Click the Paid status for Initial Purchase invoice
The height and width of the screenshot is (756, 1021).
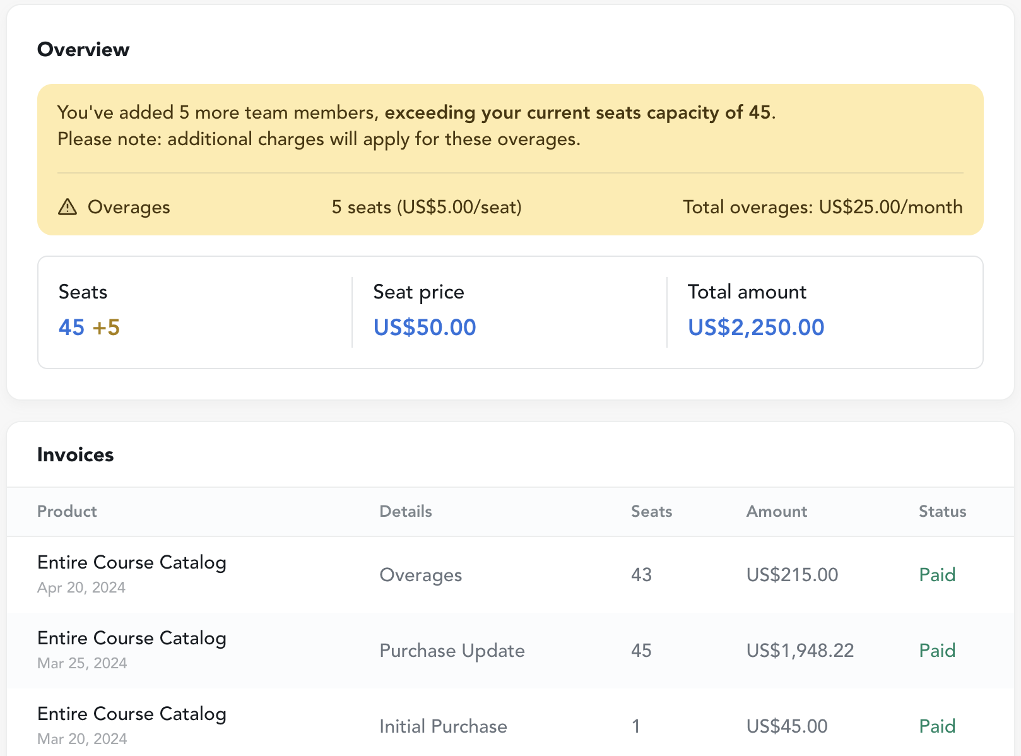click(x=937, y=726)
